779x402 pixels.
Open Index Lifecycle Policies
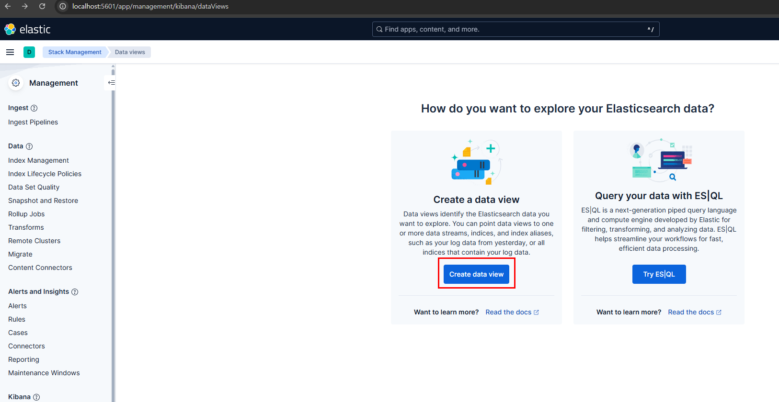coord(45,174)
